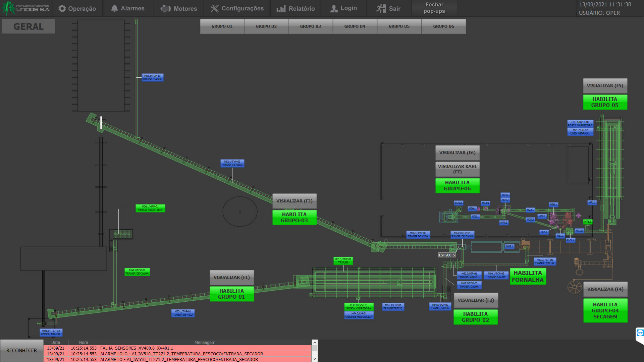Viewport: 644px width, 362px height.
Task: Click VISUALIZAR KAHL (F7) button
Action: 457,169
